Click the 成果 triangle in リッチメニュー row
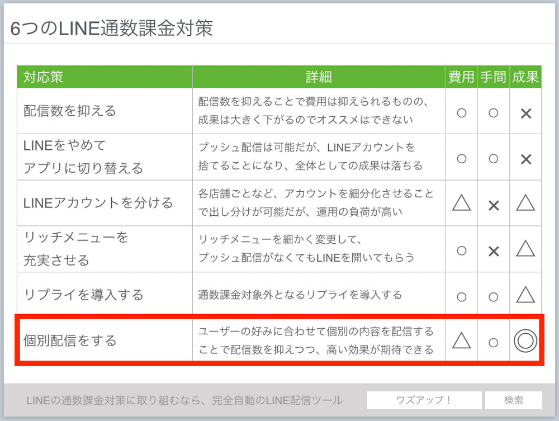Viewport: 559px width, 421px height. click(x=525, y=248)
